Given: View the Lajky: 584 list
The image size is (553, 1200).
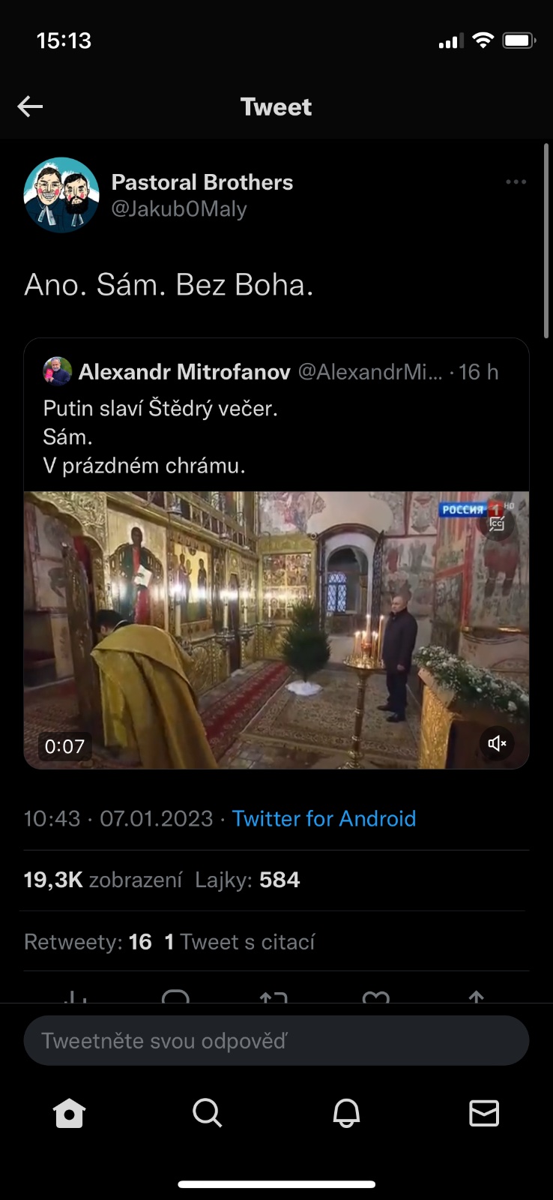Looking at the screenshot, I should [247, 880].
